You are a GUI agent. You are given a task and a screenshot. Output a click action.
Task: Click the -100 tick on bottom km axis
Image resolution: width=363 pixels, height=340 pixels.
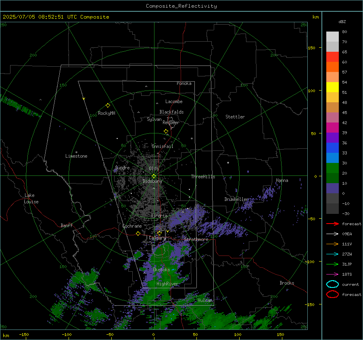(67, 334)
